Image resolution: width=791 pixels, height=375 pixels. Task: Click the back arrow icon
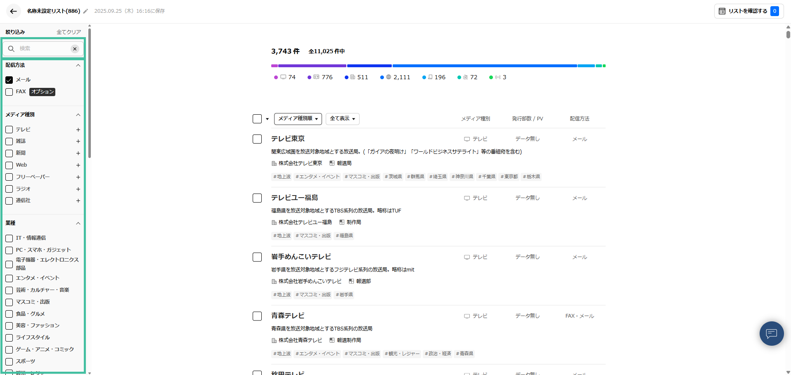13,11
